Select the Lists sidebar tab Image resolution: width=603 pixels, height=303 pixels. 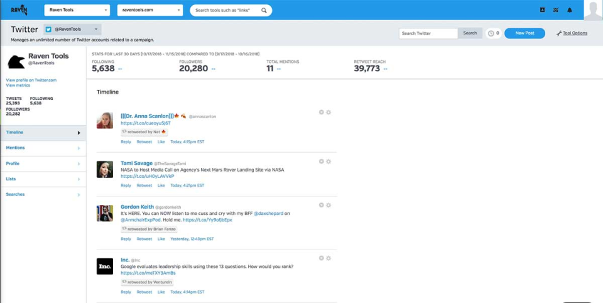pyautogui.click(x=43, y=179)
